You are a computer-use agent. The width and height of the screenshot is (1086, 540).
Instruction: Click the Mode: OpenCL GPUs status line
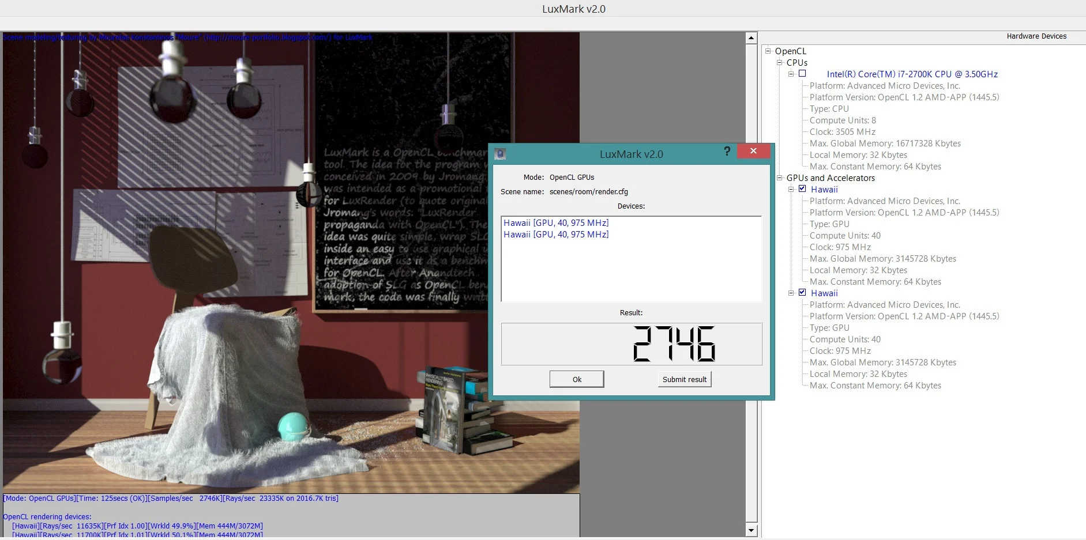[171, 499]
